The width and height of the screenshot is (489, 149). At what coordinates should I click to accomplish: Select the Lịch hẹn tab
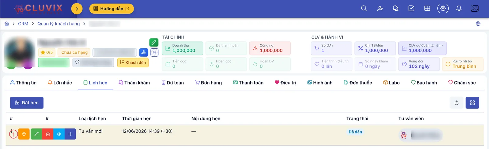tap(95, 83)
